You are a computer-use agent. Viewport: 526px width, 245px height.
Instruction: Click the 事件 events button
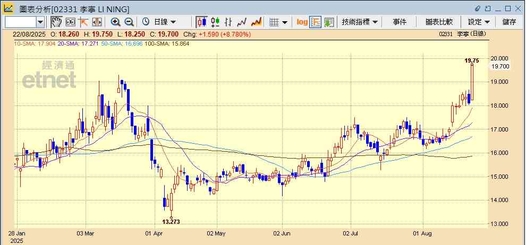(400, 22)
